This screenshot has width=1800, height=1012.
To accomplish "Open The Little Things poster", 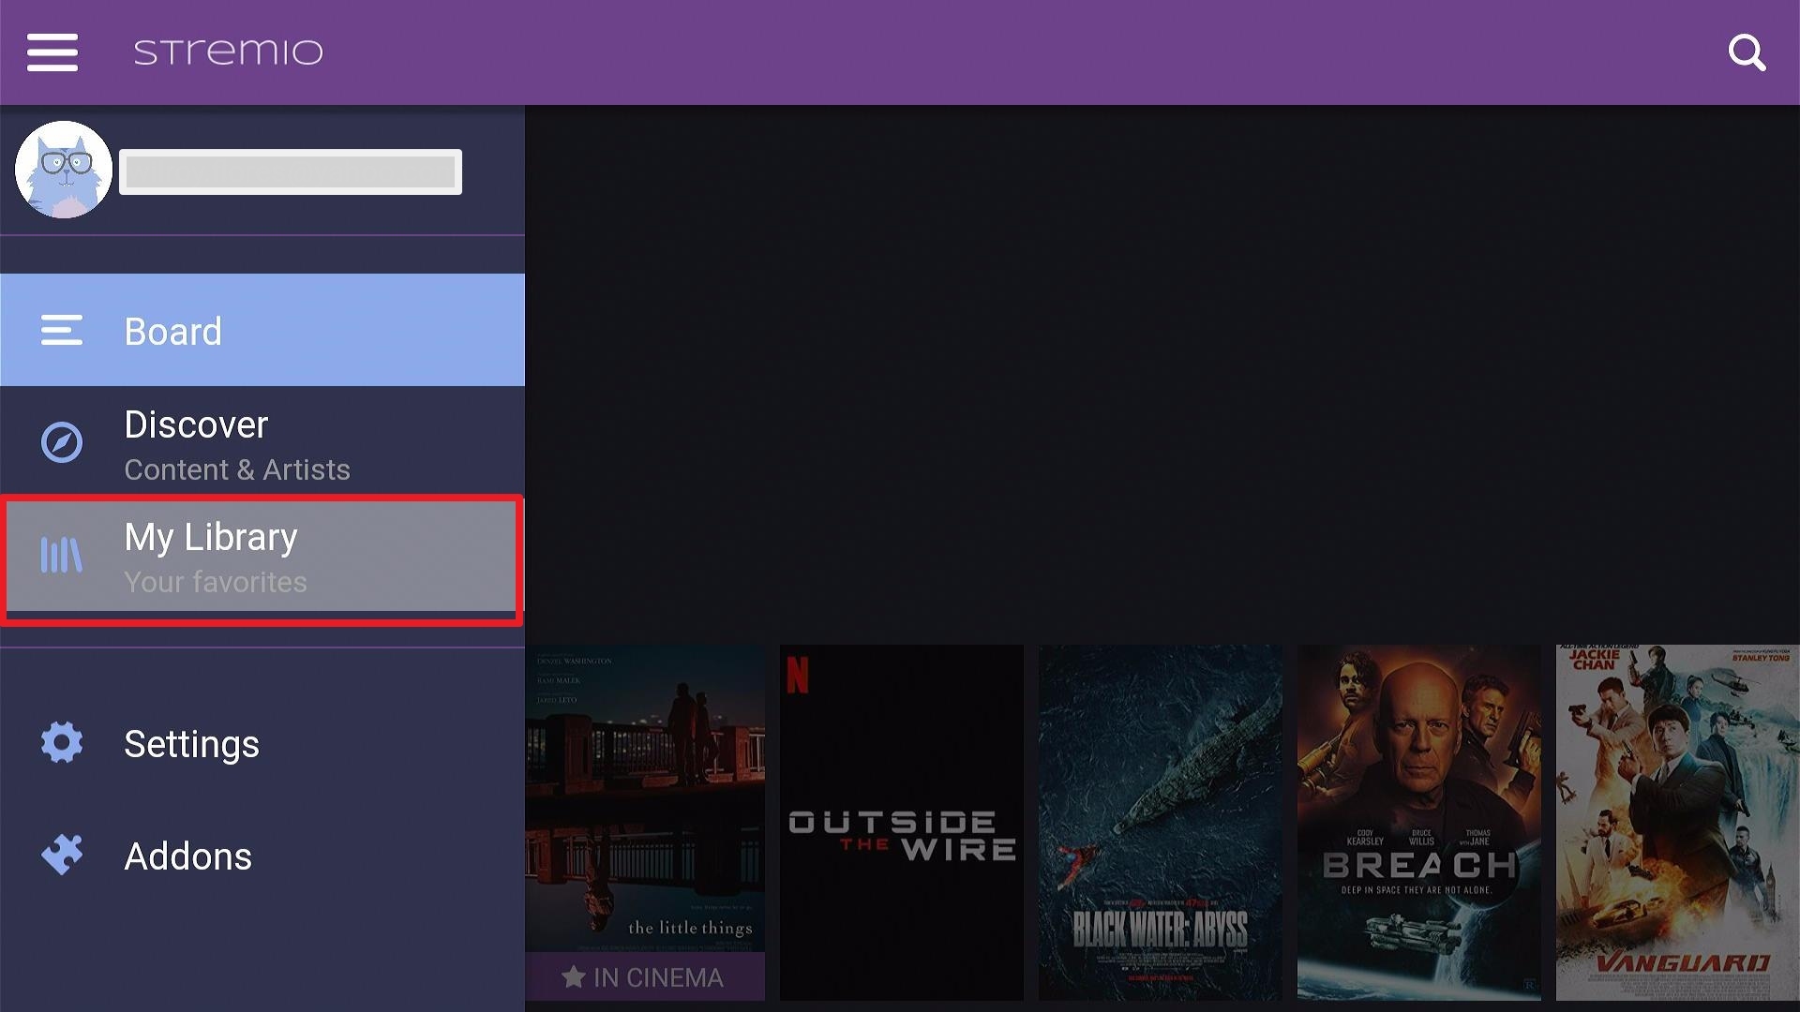I will click(645, 823).
